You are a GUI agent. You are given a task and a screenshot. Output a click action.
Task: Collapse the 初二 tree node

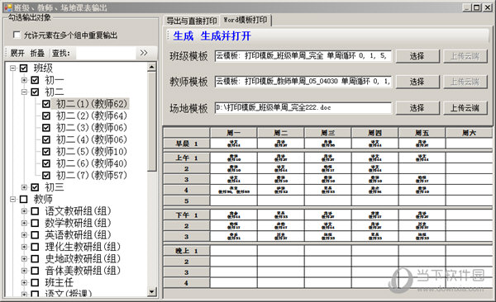tap(24, 92)
